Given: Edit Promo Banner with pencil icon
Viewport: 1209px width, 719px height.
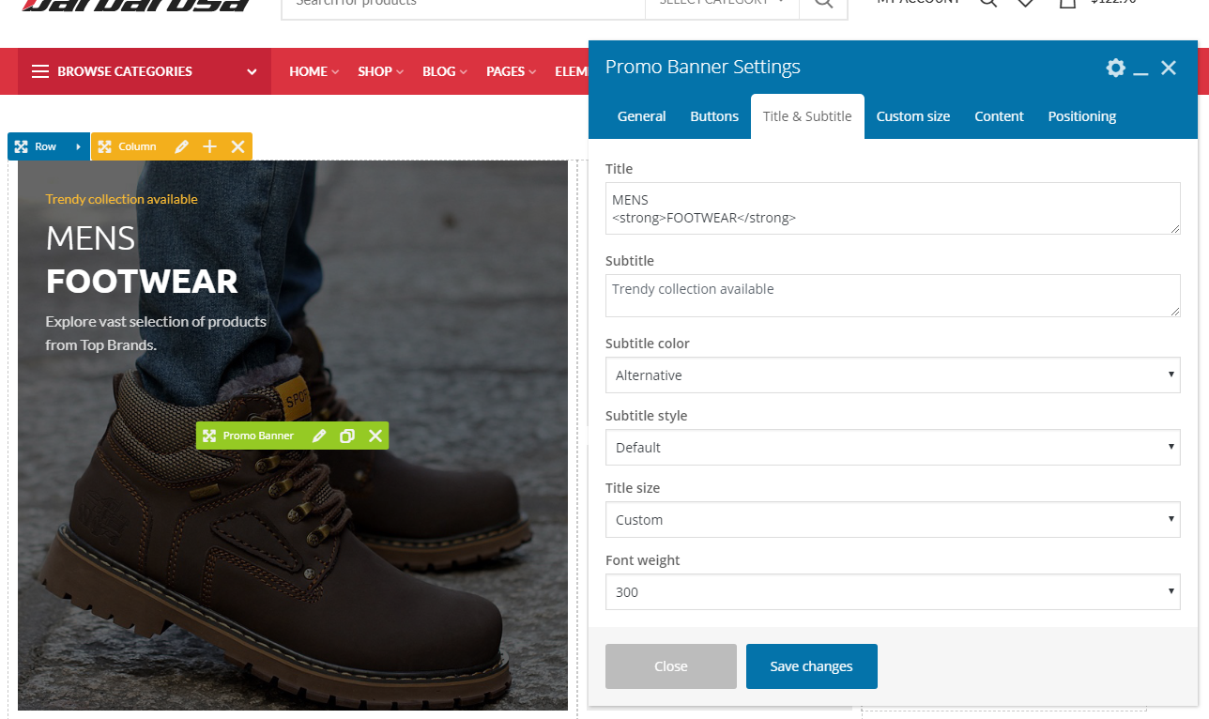Looking at the screenshot, I should (x=319, y=436).
